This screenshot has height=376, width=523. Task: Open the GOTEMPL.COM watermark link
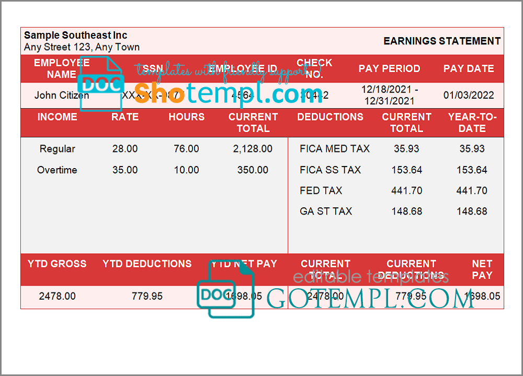(370, 298)
